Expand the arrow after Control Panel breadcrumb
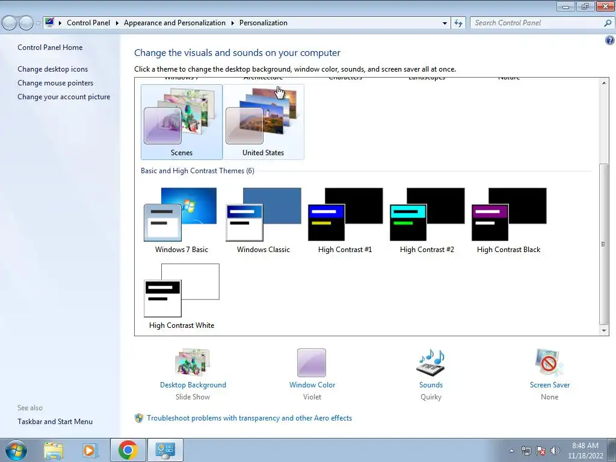 coord(117,23)
